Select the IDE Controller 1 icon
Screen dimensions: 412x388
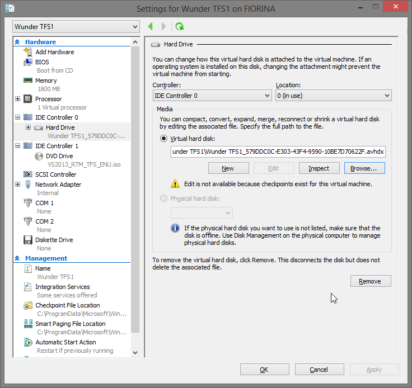point(28,145)
